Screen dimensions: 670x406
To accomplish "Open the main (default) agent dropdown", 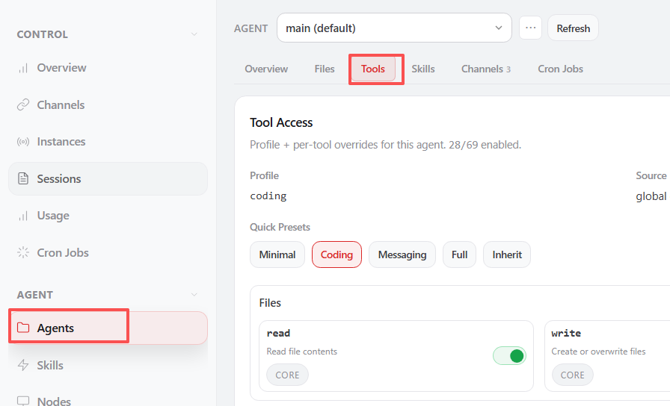I will [394, 28].
